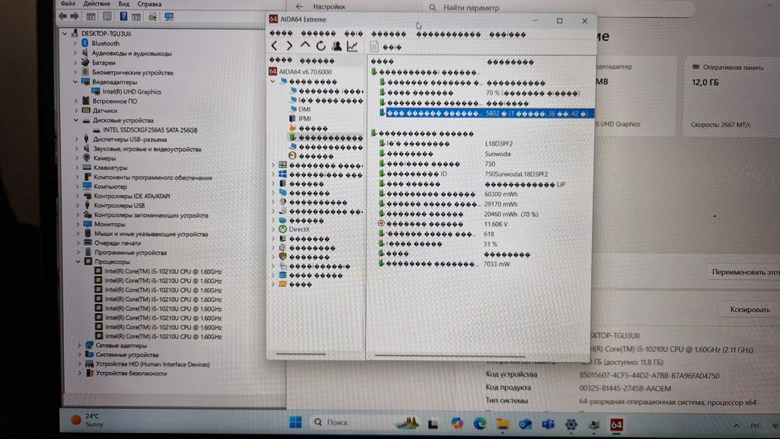The image size is (780, 439).
Task: Refresh the AIDA64 page
Action: pos(321,46)
